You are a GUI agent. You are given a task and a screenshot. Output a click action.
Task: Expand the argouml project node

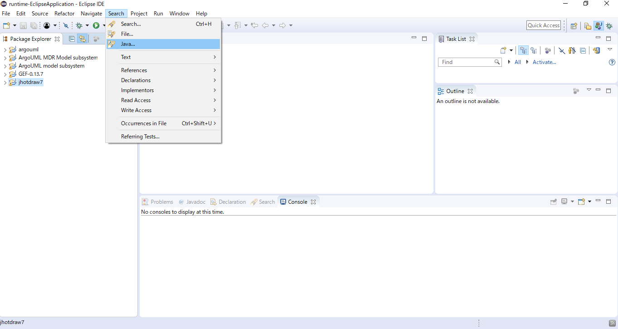[x=5, y=49]
